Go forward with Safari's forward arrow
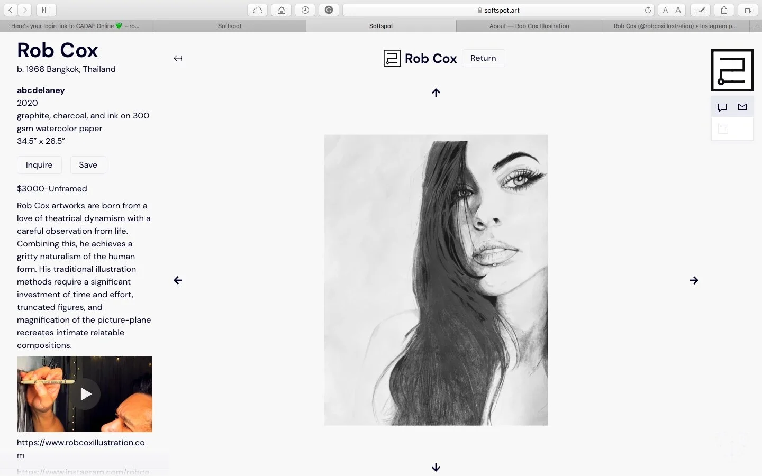762x476 pixels. [x=24, y=10]
